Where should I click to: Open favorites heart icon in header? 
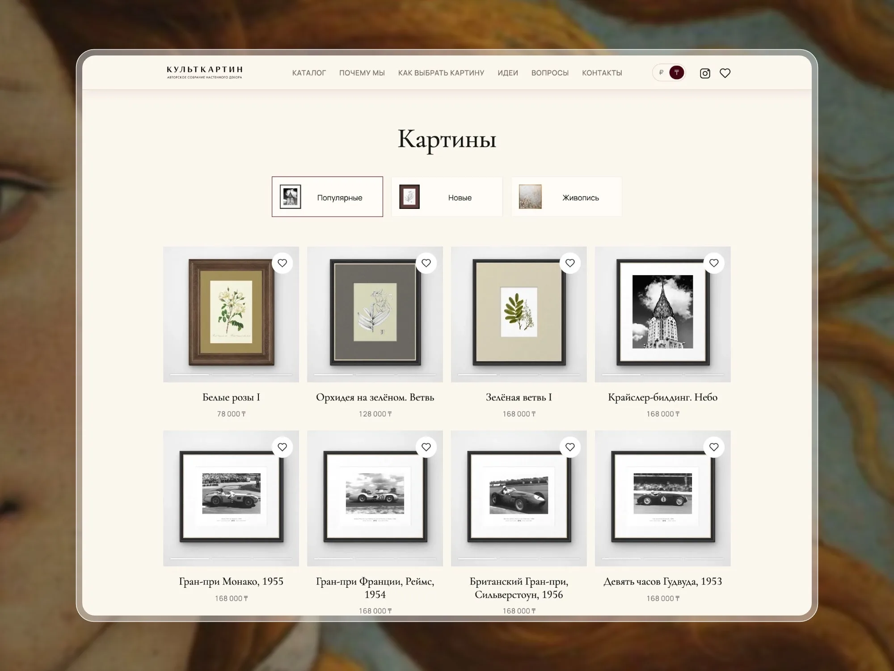[x=725, y=73]
